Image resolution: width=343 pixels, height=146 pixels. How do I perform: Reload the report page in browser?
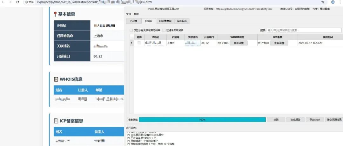pyautogui.click(x=17, y=2)
